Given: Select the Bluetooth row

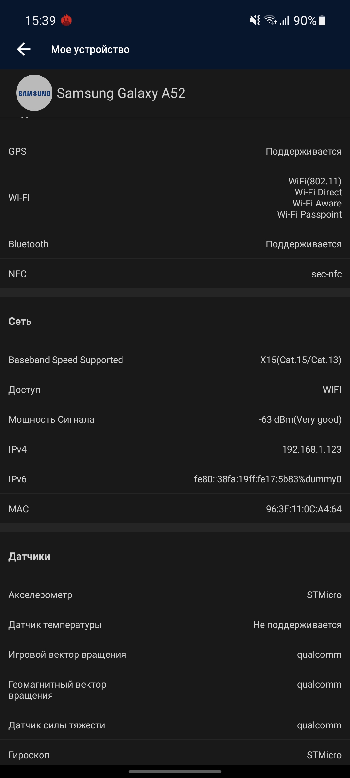Looking at the screenshot, I should click(175, 244).
